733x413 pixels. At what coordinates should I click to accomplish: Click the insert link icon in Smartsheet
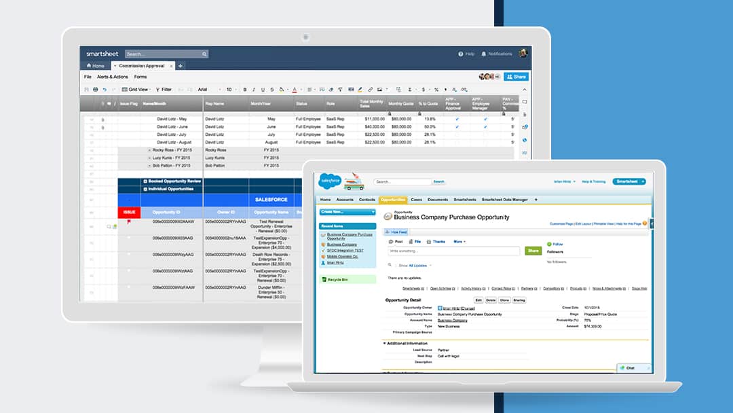371,90
